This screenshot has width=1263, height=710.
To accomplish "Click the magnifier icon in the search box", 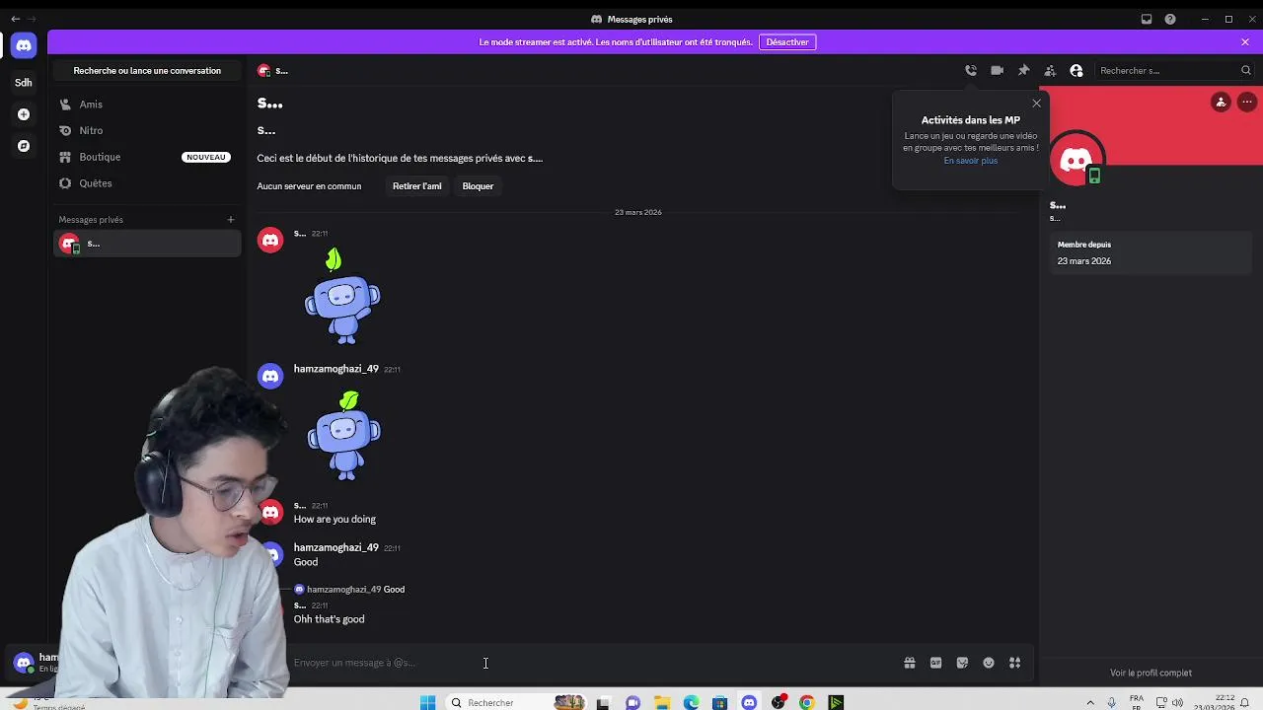I will pos(1245,70).
